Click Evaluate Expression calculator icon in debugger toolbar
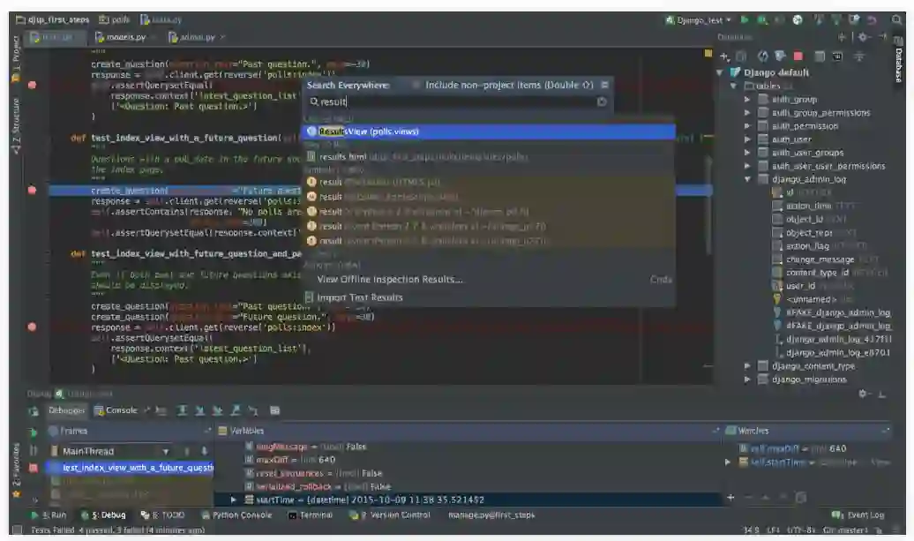Viewport: 914px width, 541px height. click(274, 410)
